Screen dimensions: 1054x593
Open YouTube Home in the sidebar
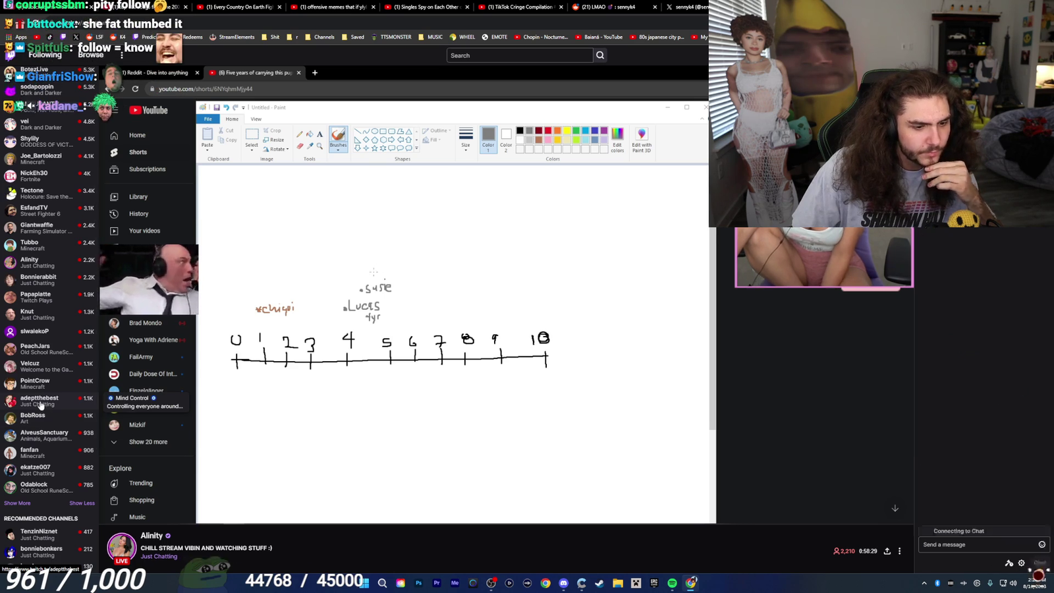[137, 135]
